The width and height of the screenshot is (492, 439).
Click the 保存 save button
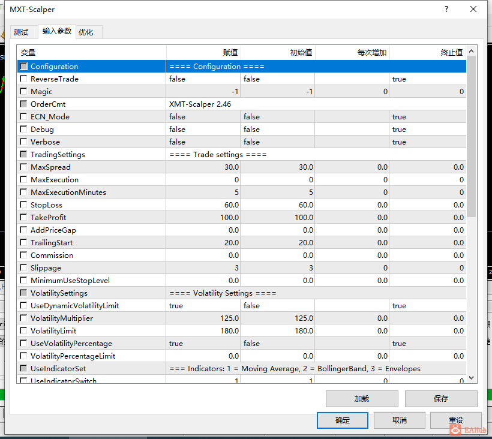coord(441,399)
